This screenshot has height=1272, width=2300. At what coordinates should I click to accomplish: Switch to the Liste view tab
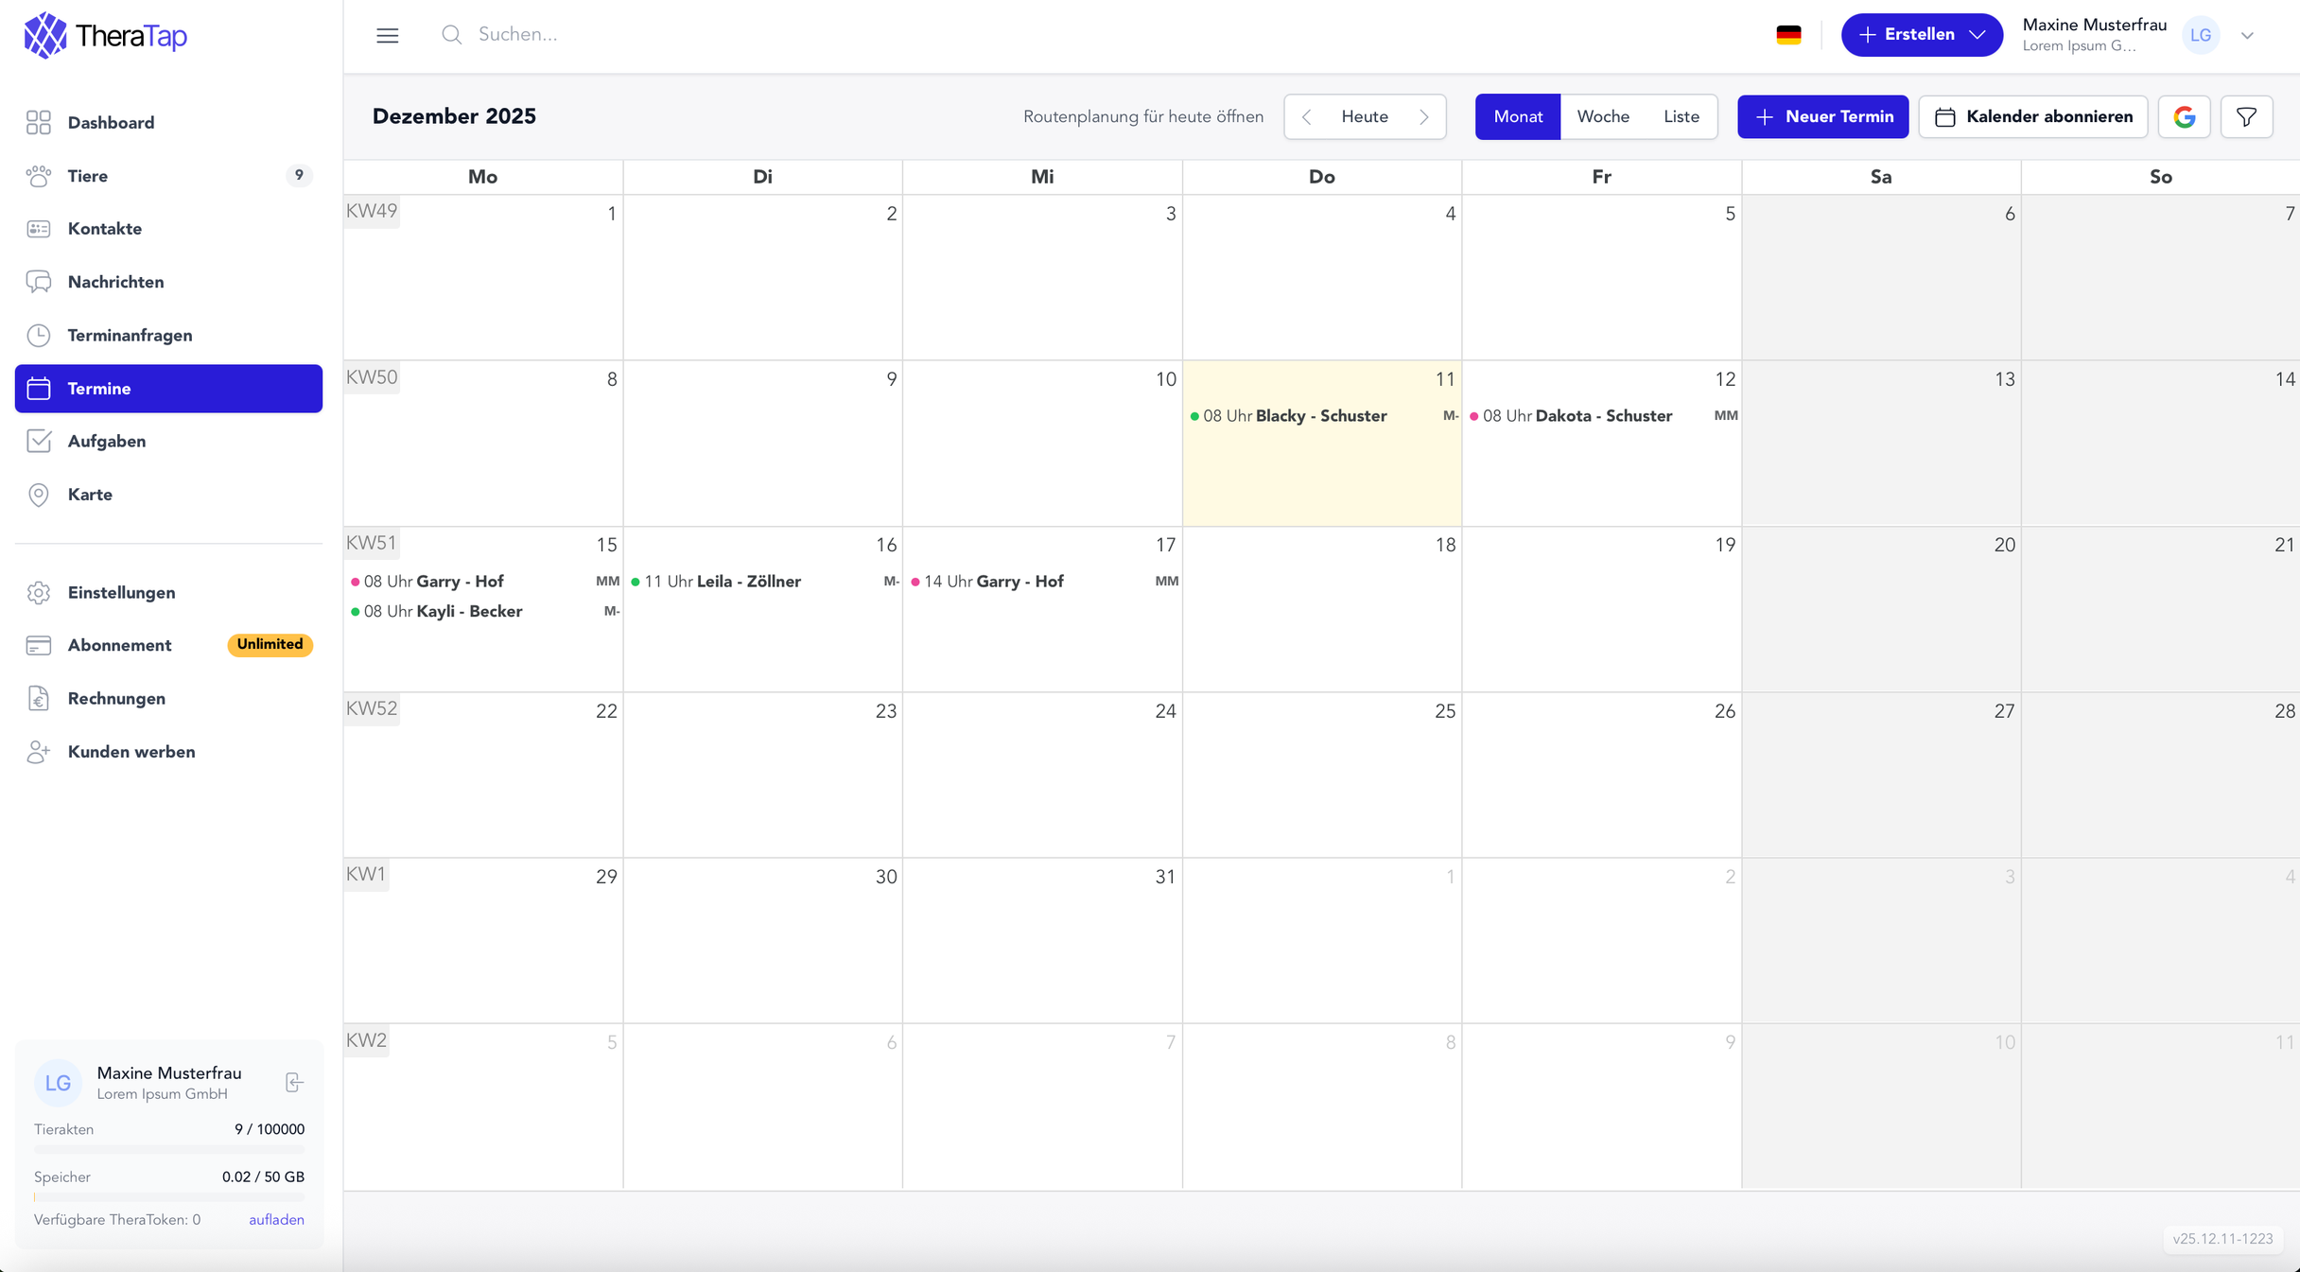(1680, 116)
